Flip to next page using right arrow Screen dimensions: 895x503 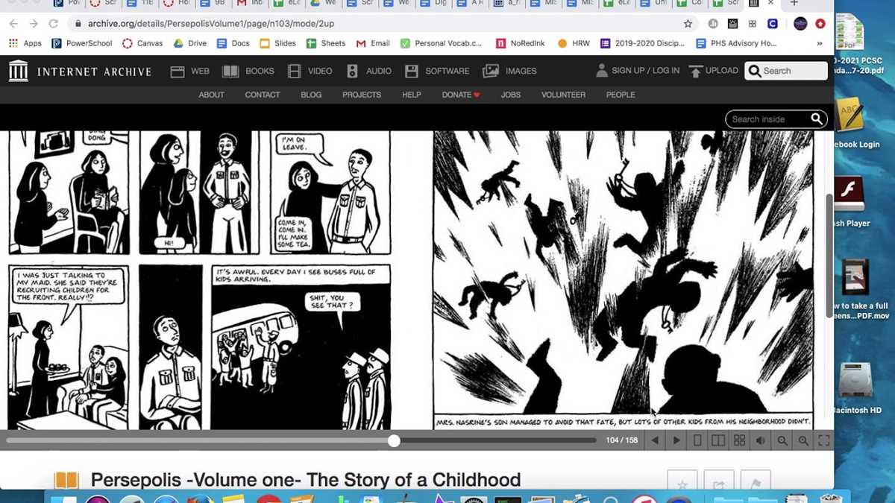tap(676, 440)
